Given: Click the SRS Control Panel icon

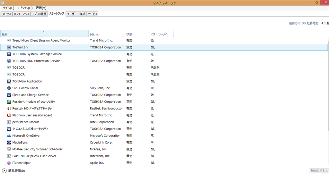Looking at the screenshot, I should (9, 88).
